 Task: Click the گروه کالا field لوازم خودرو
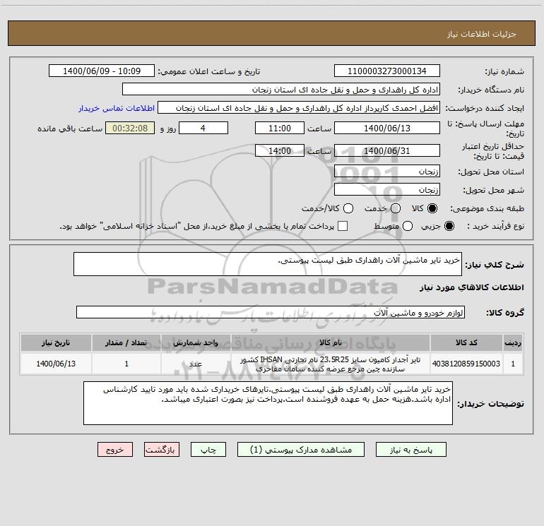(x=271, y=312)
